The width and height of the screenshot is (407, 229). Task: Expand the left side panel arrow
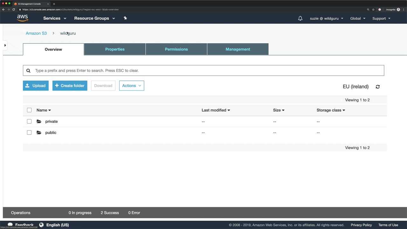point(5,45)
